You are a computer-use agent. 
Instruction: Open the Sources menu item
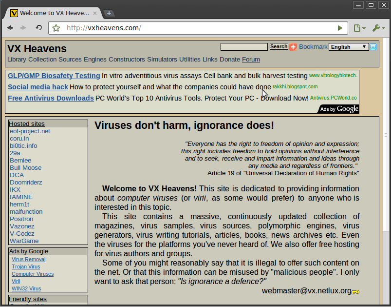click(70, 60)
